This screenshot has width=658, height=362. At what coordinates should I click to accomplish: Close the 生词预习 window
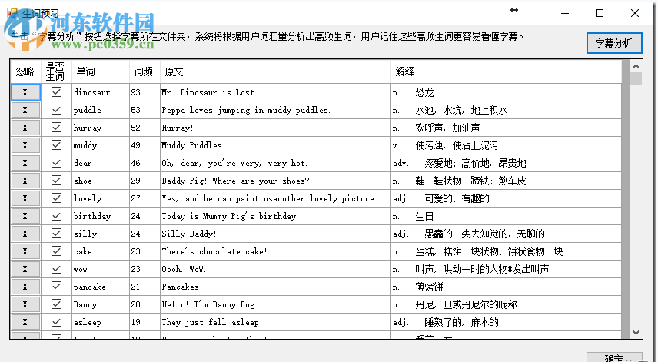click(x=635, y=13)
